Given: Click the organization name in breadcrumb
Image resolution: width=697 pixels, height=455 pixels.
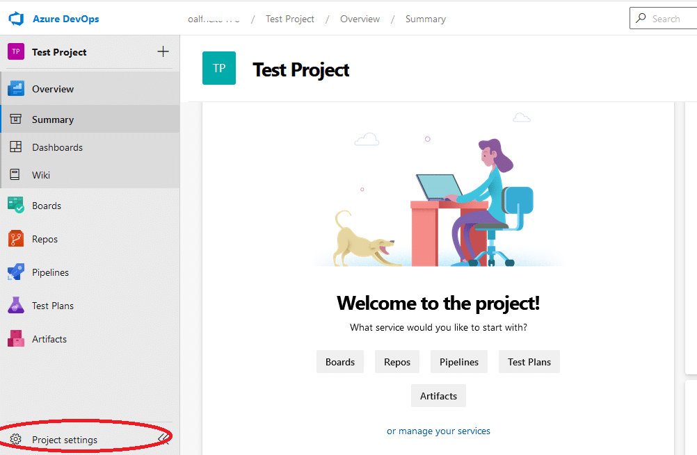Looking at the screenshot, I should (214, 19).
